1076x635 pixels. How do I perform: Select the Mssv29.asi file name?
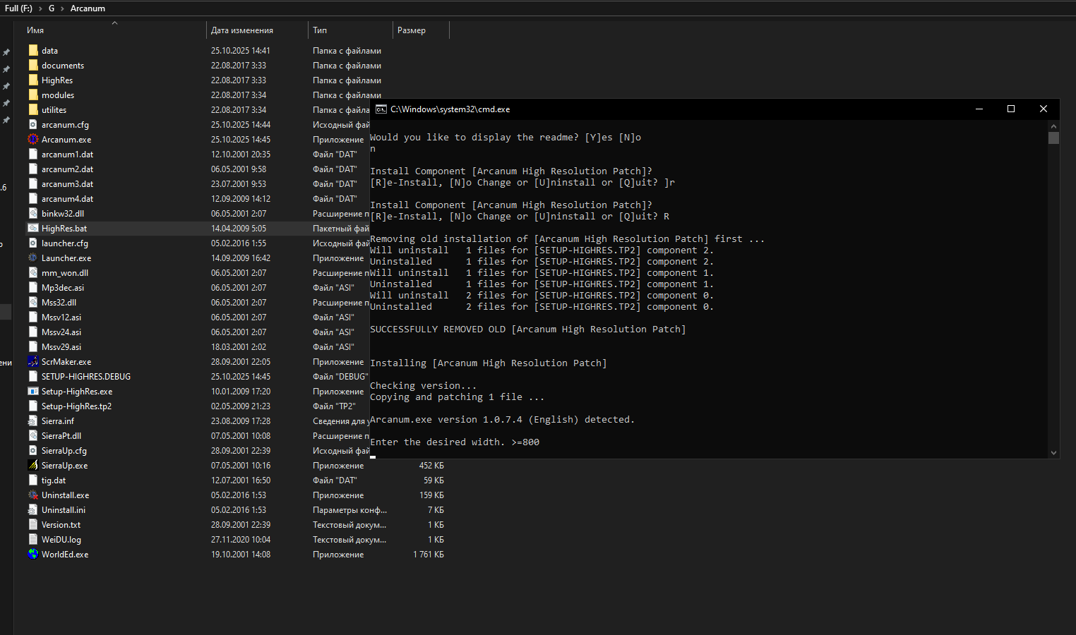pyautogui.click(x=61, y=347)
